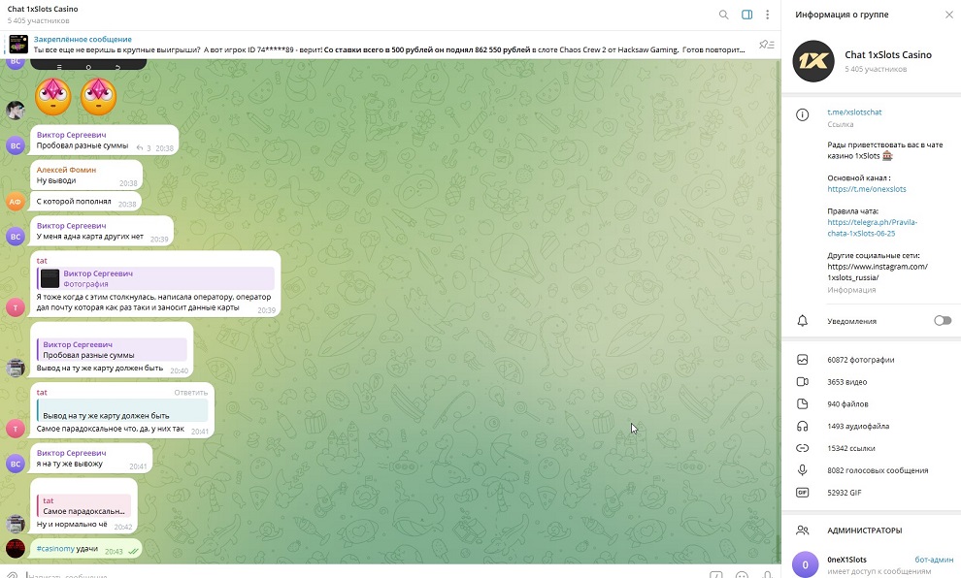961x578 pixels.
Task: Click the бот-админ label of 0neX1Slots
Action: [x=934, y=560]
